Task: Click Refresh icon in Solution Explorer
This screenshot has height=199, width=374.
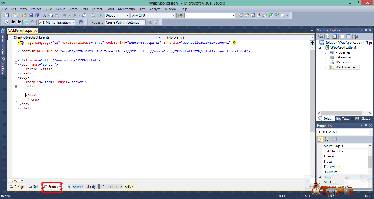Action: tap(335, 36)
